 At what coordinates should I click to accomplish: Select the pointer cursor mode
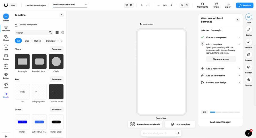coord(182,5)
